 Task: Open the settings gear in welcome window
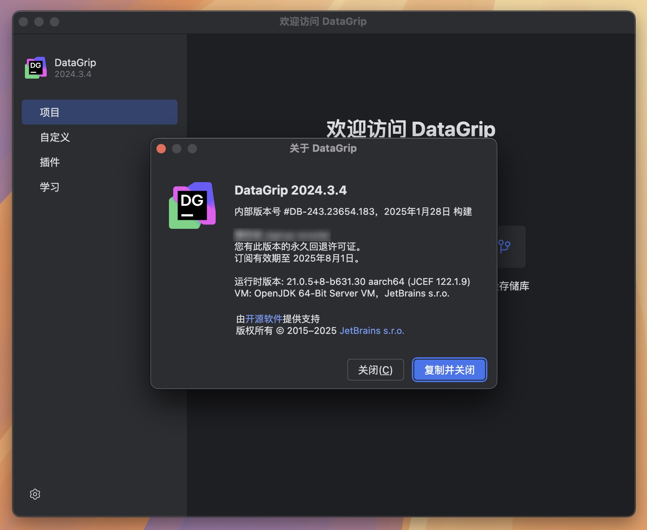(x=35, y=494)
